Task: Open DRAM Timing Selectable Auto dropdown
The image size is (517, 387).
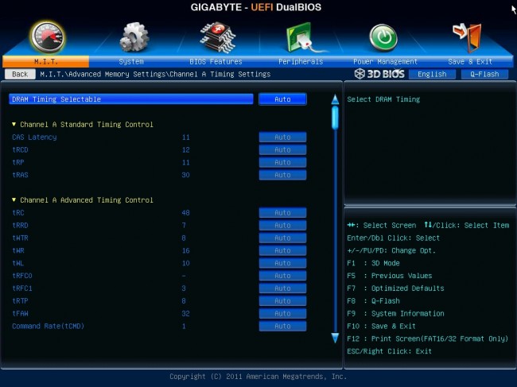Action: pyautogui.click(x=282, y=99)
